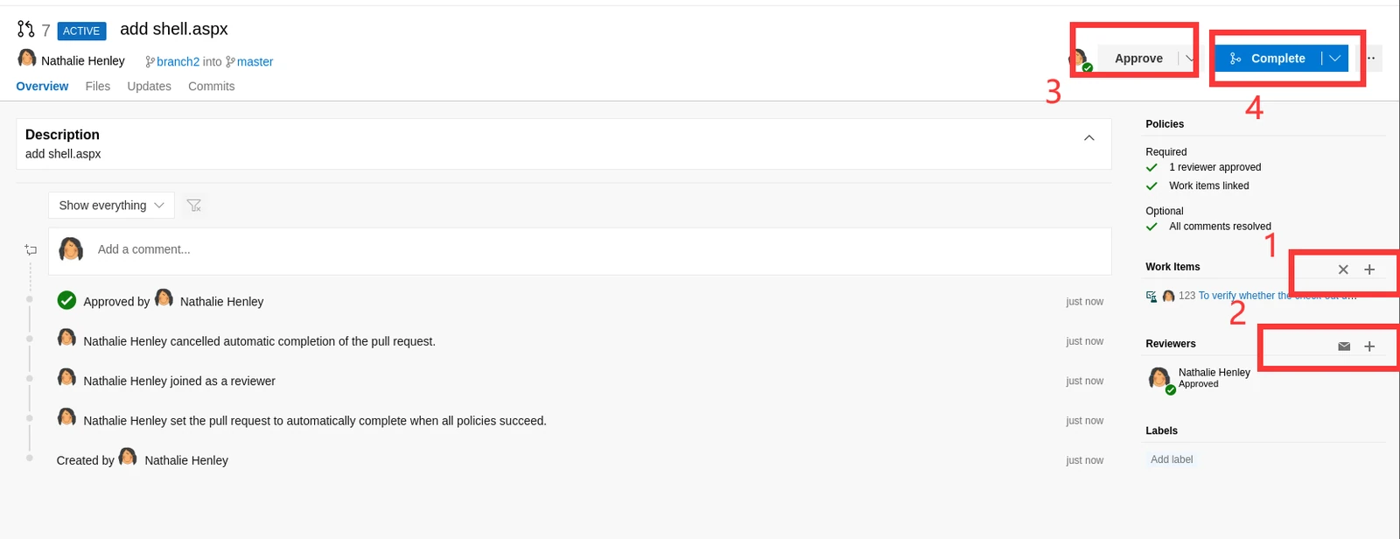Expand the Complete button dropdown arrow
Viewport: 1400px width, 539px height.
tap(1335, 59)
